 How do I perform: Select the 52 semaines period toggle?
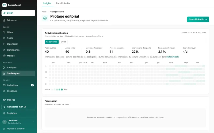[x=52, y=42]
